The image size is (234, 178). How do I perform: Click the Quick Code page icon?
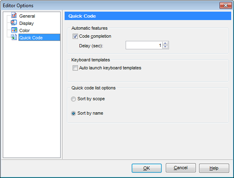(14, 37)
